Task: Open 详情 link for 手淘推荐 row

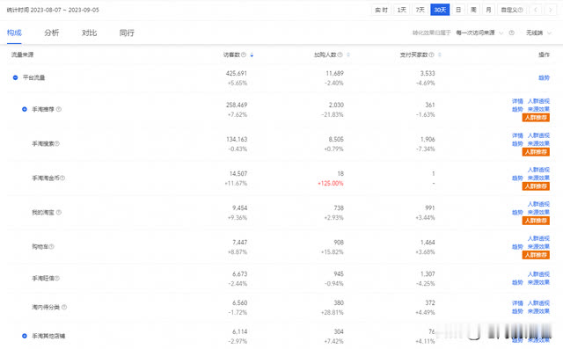Action: tap(517, 101)
